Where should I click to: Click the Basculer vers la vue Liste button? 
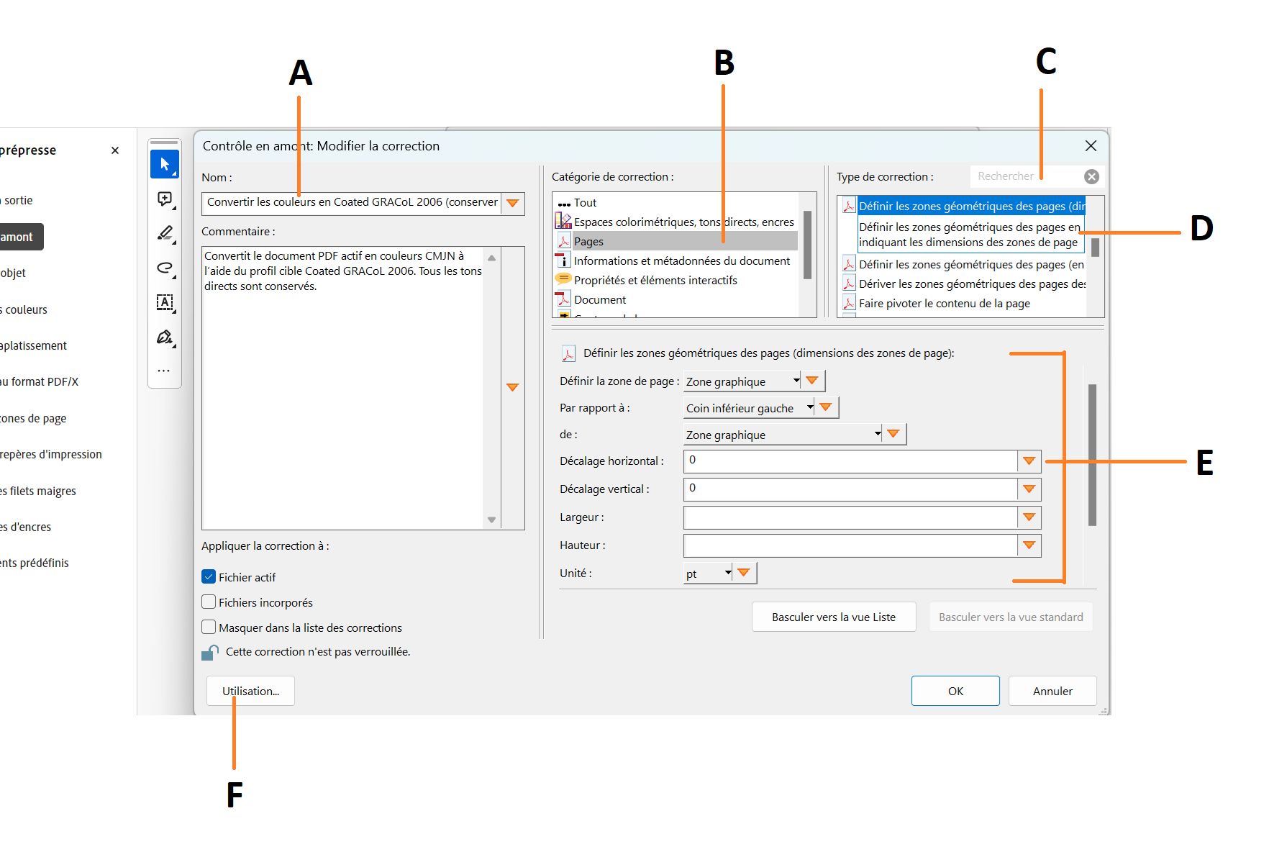tap(833, 617)
